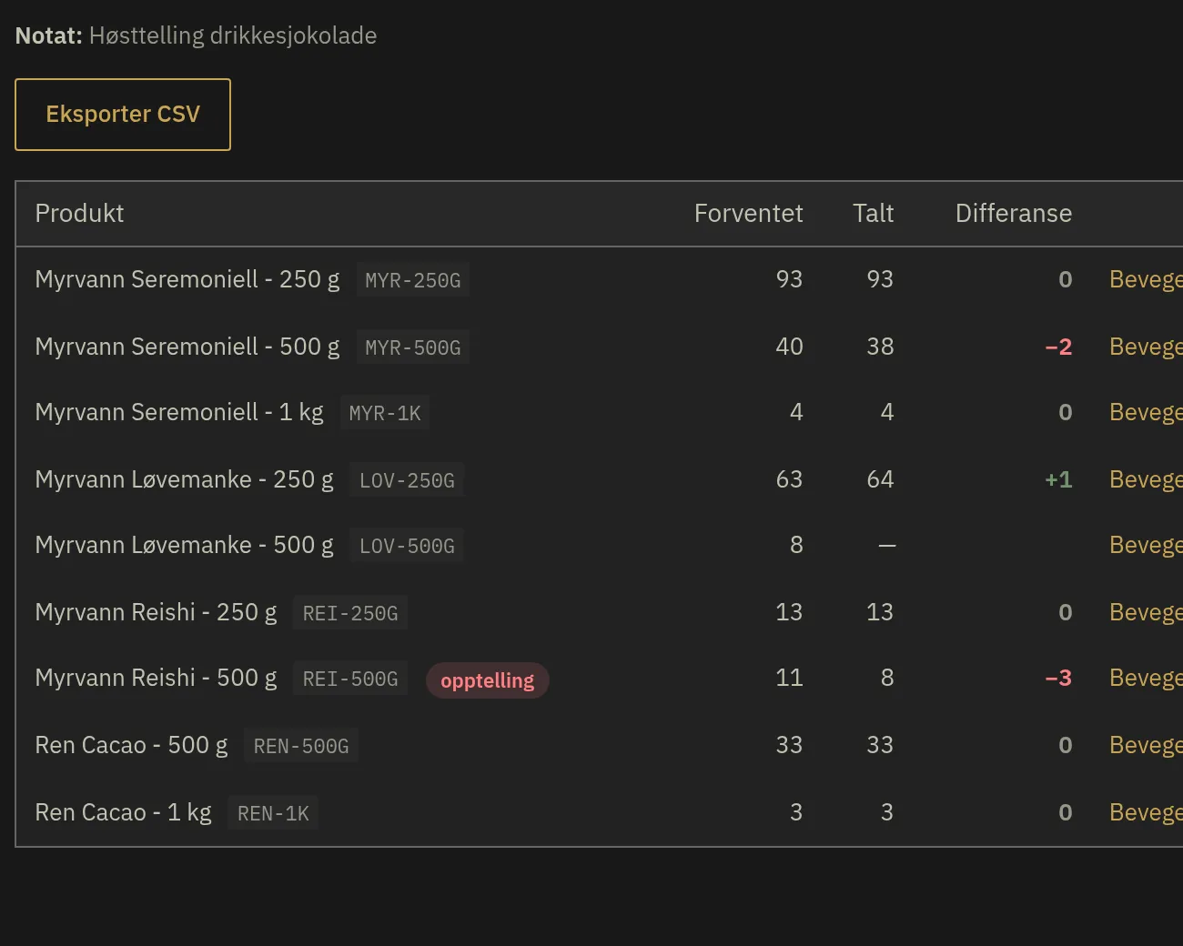
Task: Click the red opptelling badge
Action: pos(488,680)
